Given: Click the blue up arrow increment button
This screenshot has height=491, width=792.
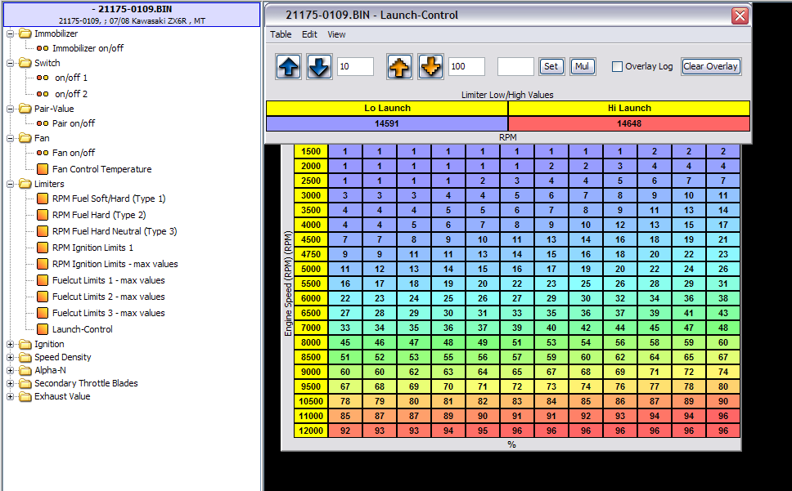Looking at the screenshot, I should tap(289, 67).
